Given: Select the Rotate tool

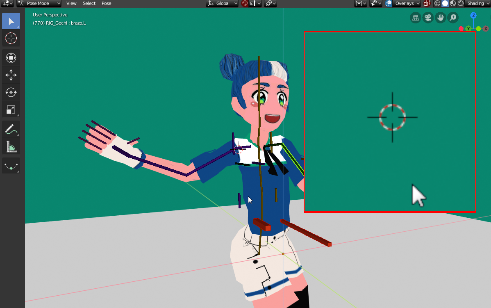Looking at the screenshot, I should (x=11, y=92).
